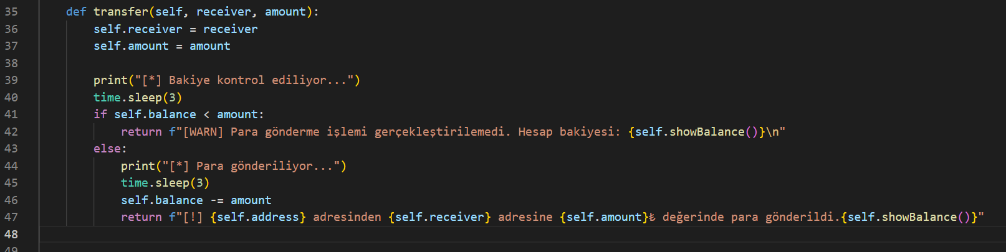The height and width of the screenshot is (252, 1006).
Task: Click the else keyword on line 43
Action: click(107, 149)
